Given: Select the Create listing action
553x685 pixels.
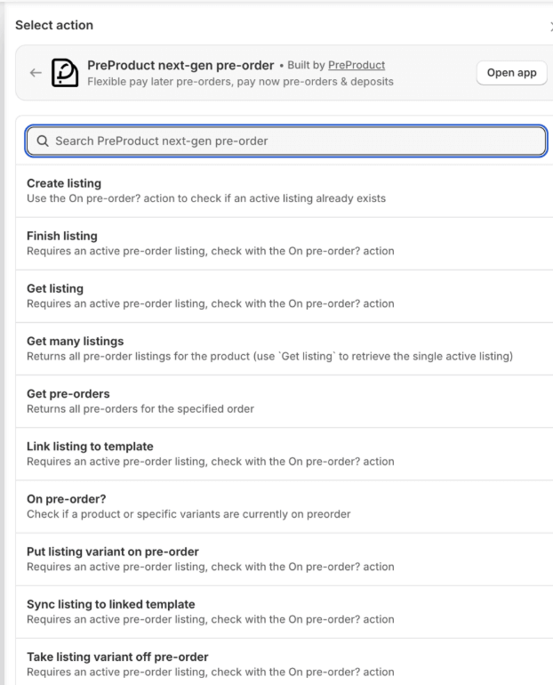Looking at the screenshot, I should click(64, 183).
